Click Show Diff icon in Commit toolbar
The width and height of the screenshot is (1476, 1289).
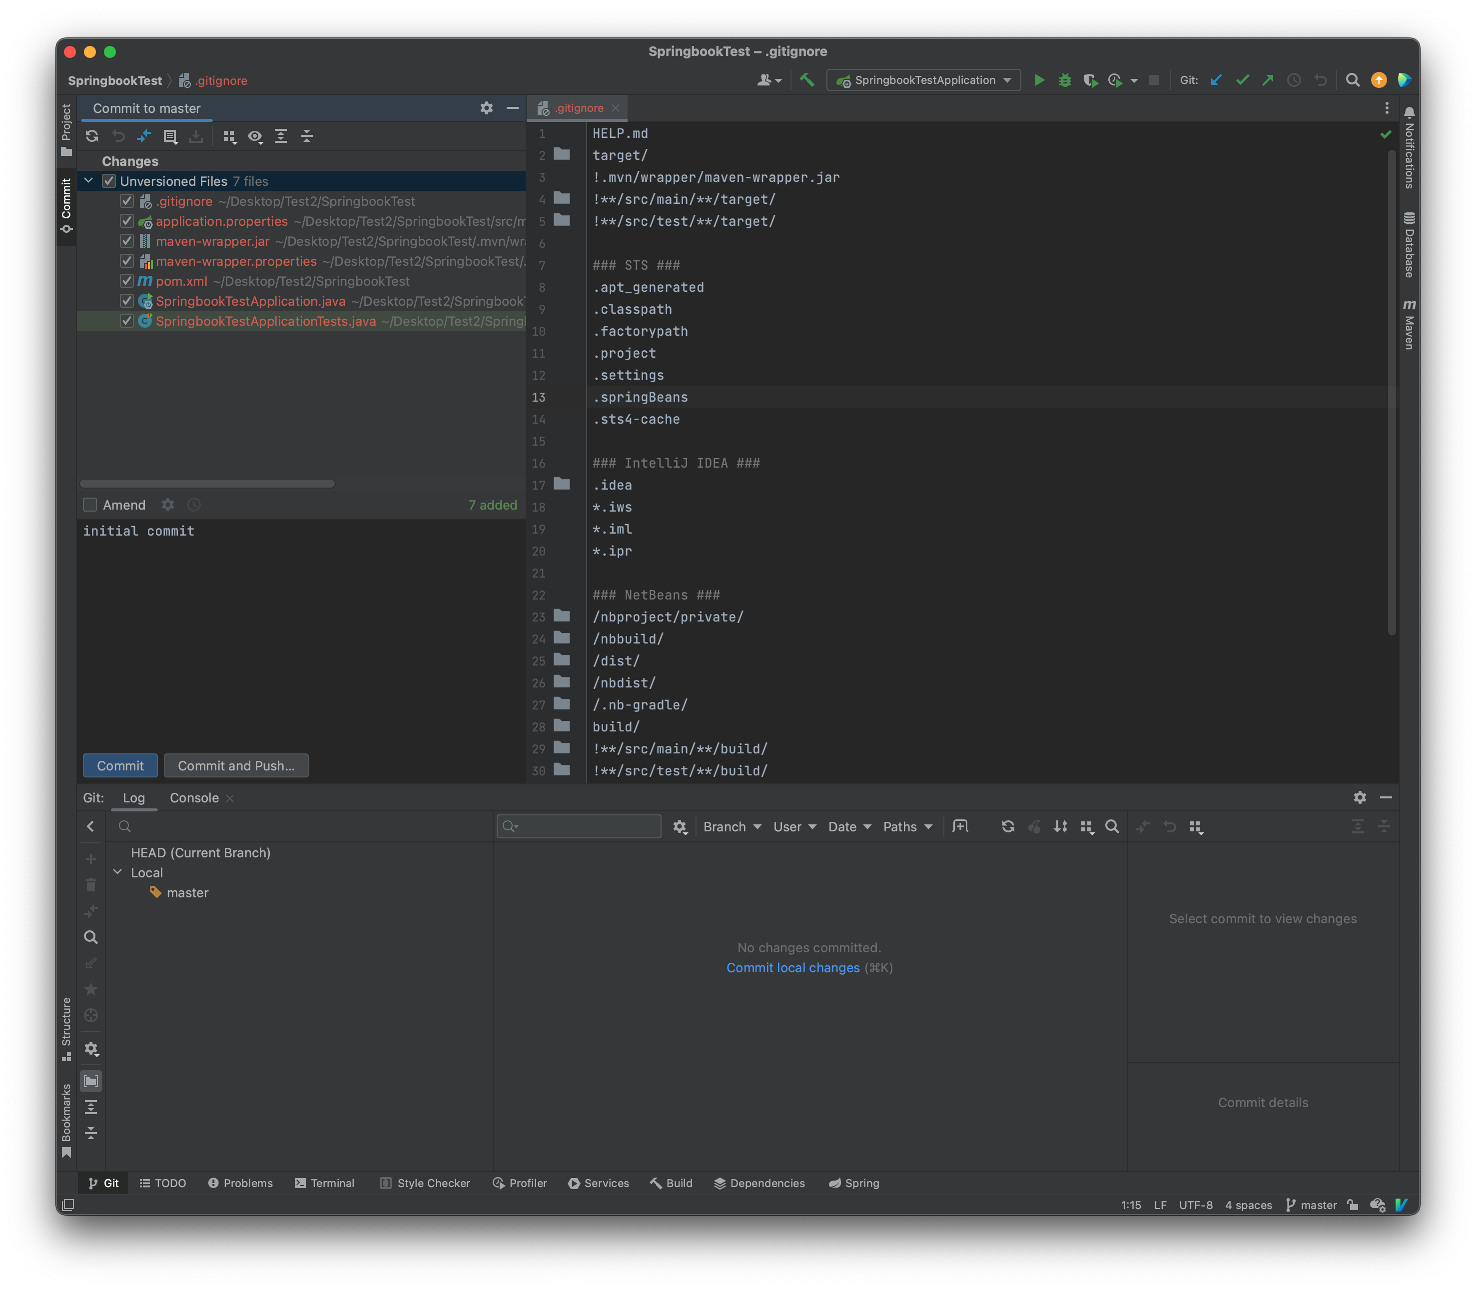click(x=144, y=136)
